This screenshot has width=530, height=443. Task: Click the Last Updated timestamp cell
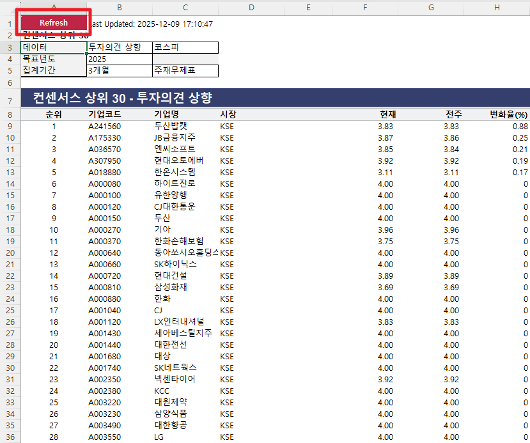(x=150, y=24)
